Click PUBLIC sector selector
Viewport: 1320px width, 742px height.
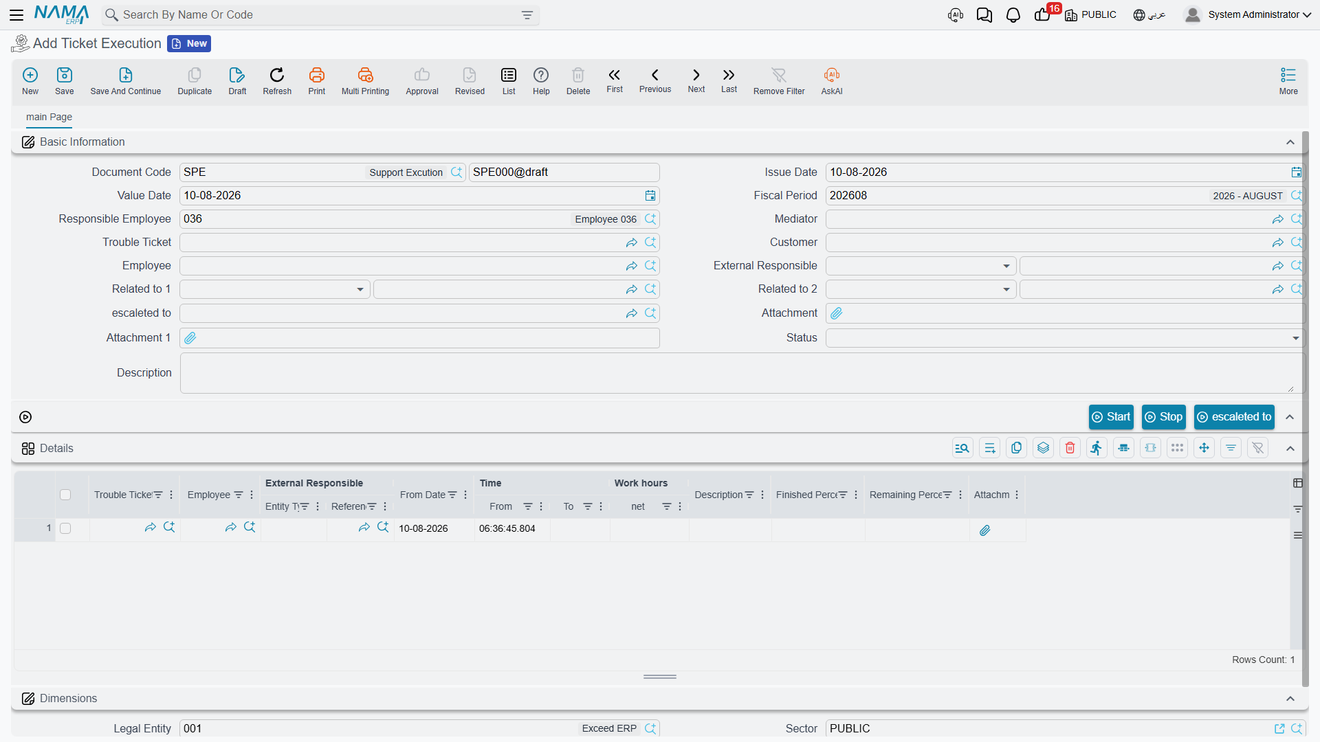point(1090,14)
